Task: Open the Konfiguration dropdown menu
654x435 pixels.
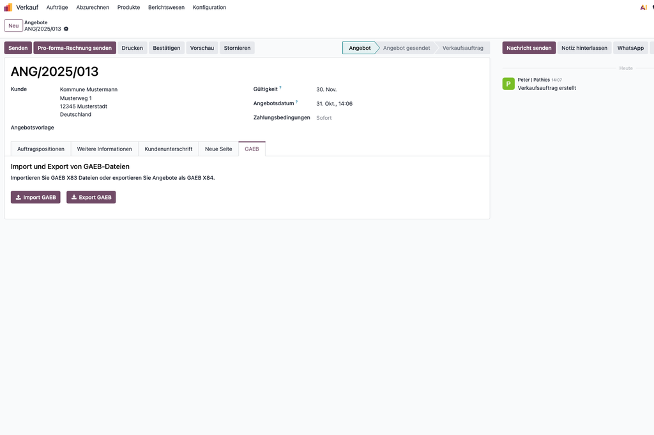Action: click(209, 8)
